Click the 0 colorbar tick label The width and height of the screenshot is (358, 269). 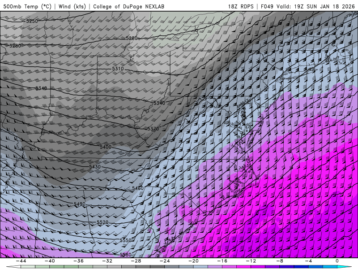point(337,261)
